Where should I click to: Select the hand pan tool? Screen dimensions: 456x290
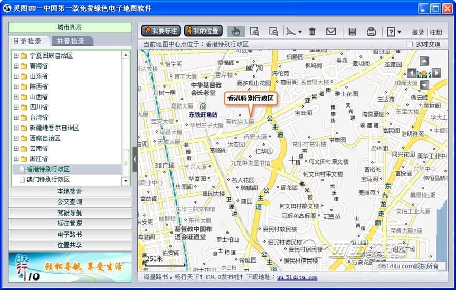(x=236, y=32)
